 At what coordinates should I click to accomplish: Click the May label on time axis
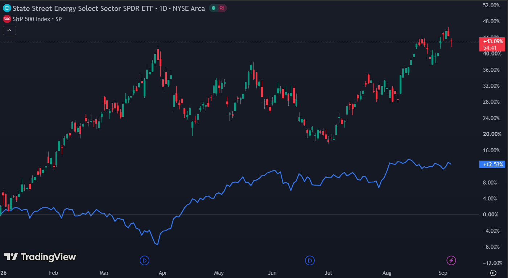(x=219, y=273)
